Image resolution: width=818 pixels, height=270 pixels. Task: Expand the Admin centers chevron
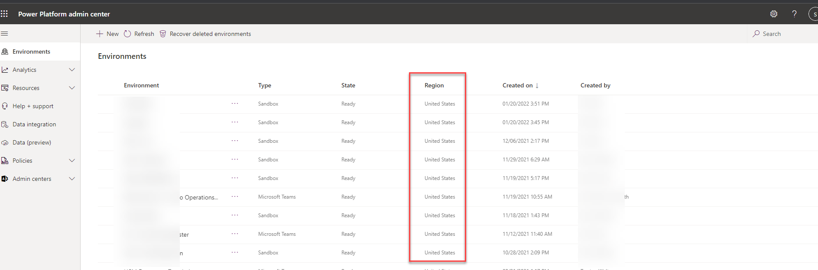coord(72,179)
